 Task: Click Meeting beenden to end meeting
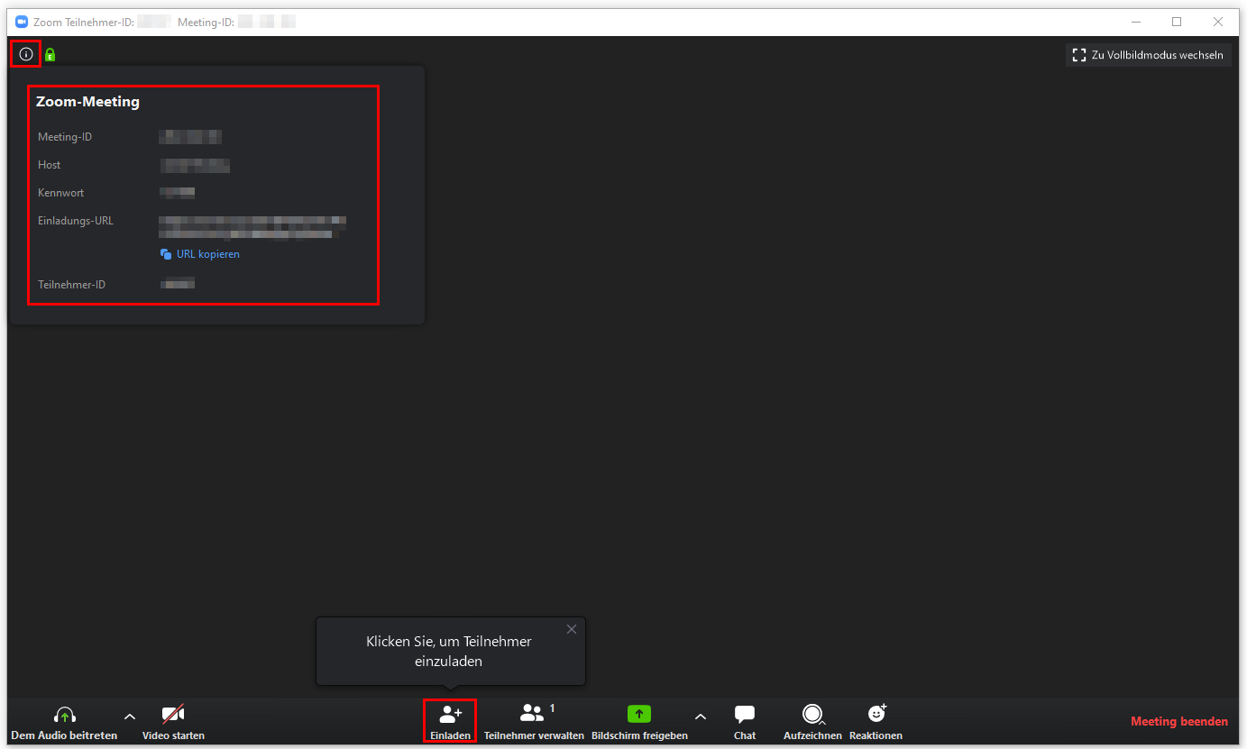point(1178,721)
